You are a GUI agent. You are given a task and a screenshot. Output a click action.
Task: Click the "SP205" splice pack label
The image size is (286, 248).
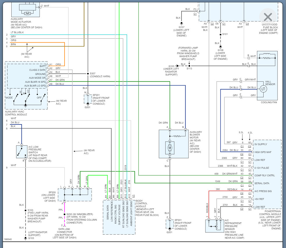52,192
